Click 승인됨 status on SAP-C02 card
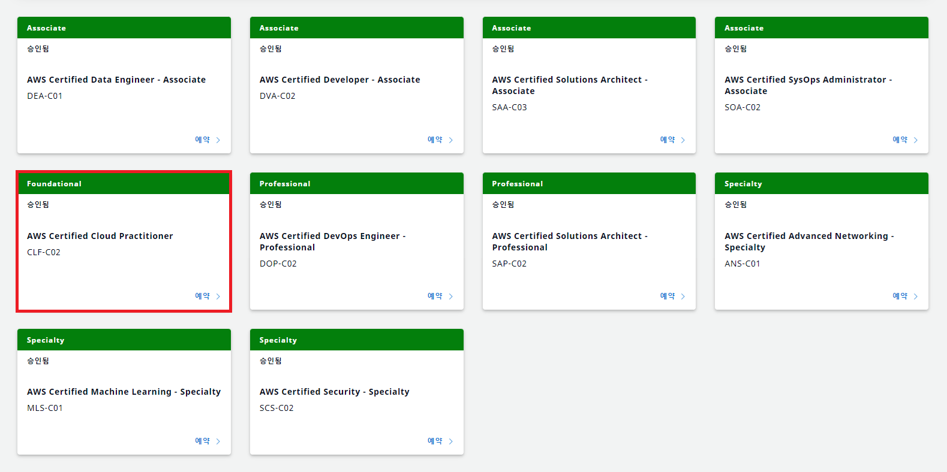 tap(503, 204)
